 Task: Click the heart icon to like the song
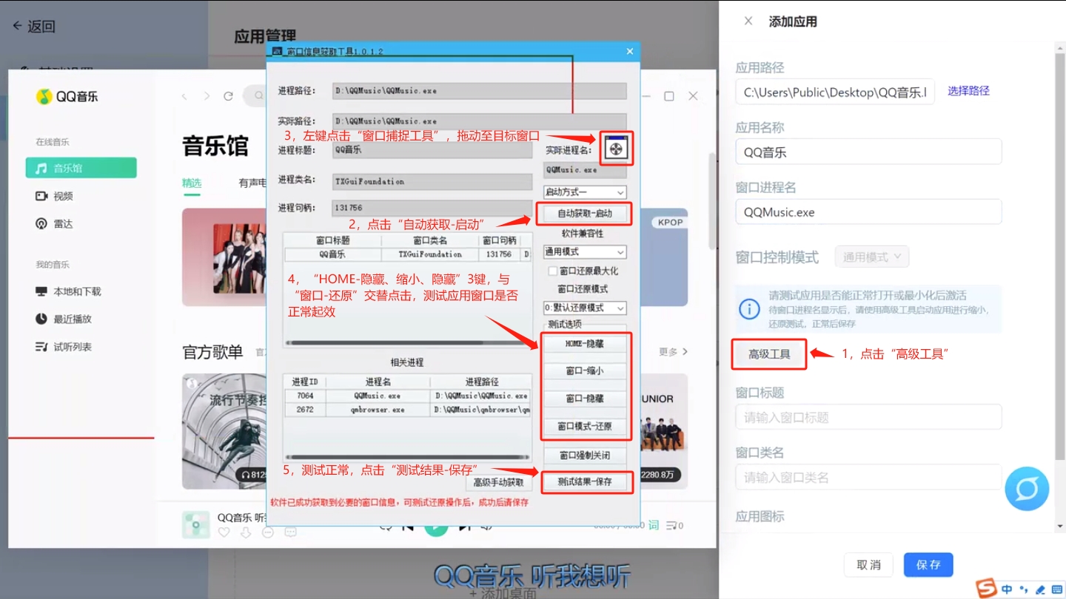(x=224, y=532)
